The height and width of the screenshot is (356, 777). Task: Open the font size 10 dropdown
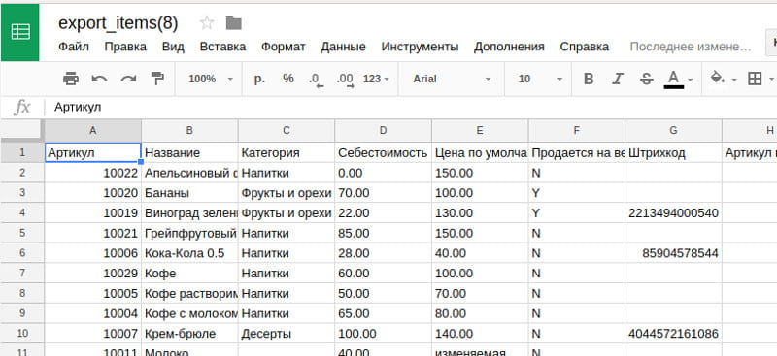pyautogui.click(x=540, y=79)
